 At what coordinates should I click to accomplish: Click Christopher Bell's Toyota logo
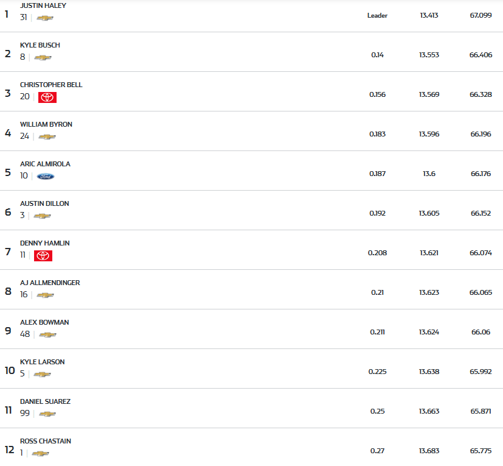point(47,97)
